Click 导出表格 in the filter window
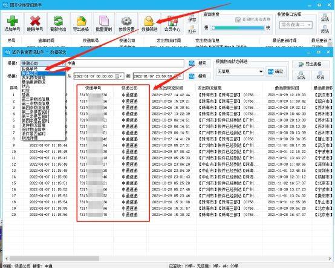335x268 pixels. (x=310, y=64)
